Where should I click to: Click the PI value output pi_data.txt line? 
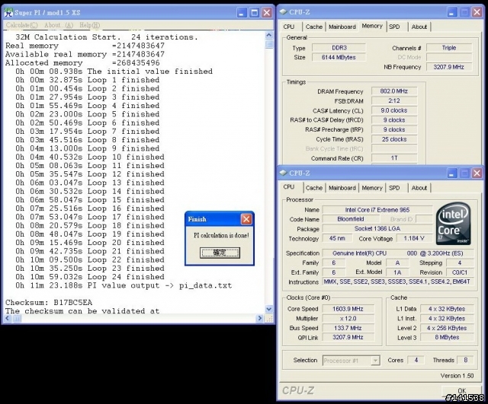tap(124, 285)
